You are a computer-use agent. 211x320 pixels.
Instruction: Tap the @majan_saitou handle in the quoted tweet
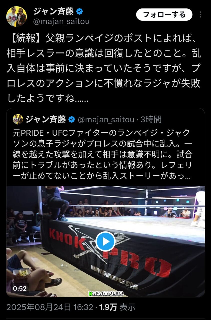tap(106, 120)
